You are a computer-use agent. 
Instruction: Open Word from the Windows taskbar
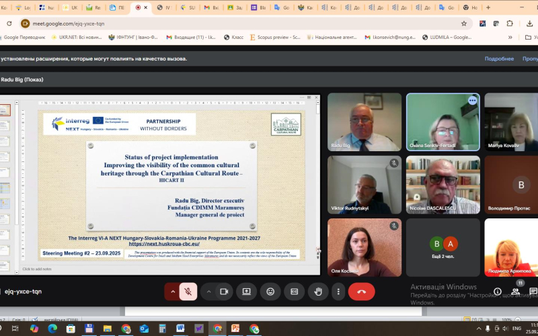180,329
